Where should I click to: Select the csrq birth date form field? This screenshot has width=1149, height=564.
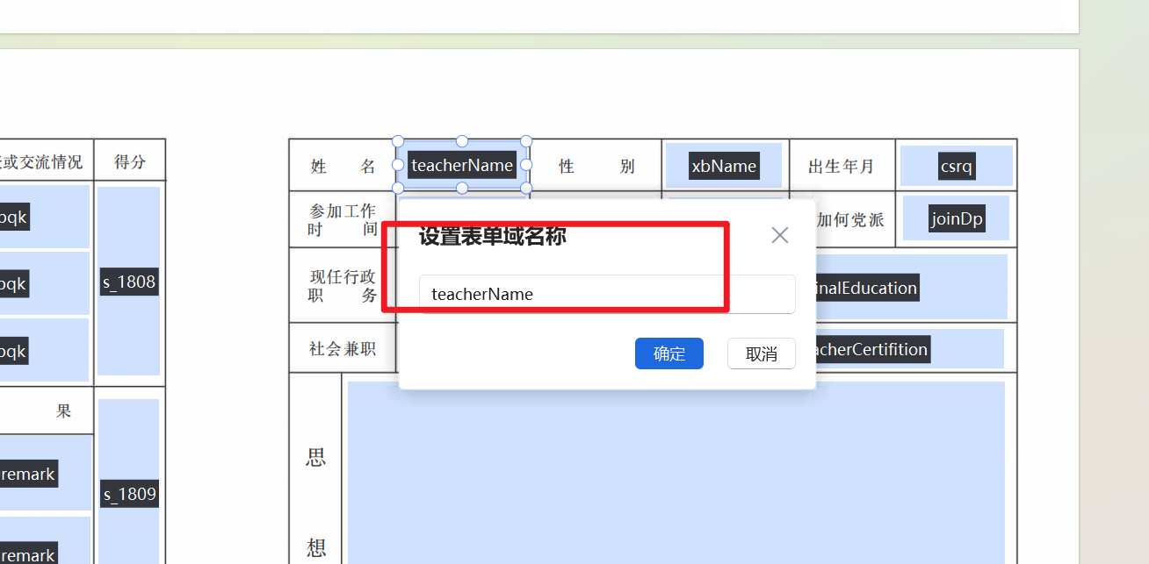(x=956, y=165)
